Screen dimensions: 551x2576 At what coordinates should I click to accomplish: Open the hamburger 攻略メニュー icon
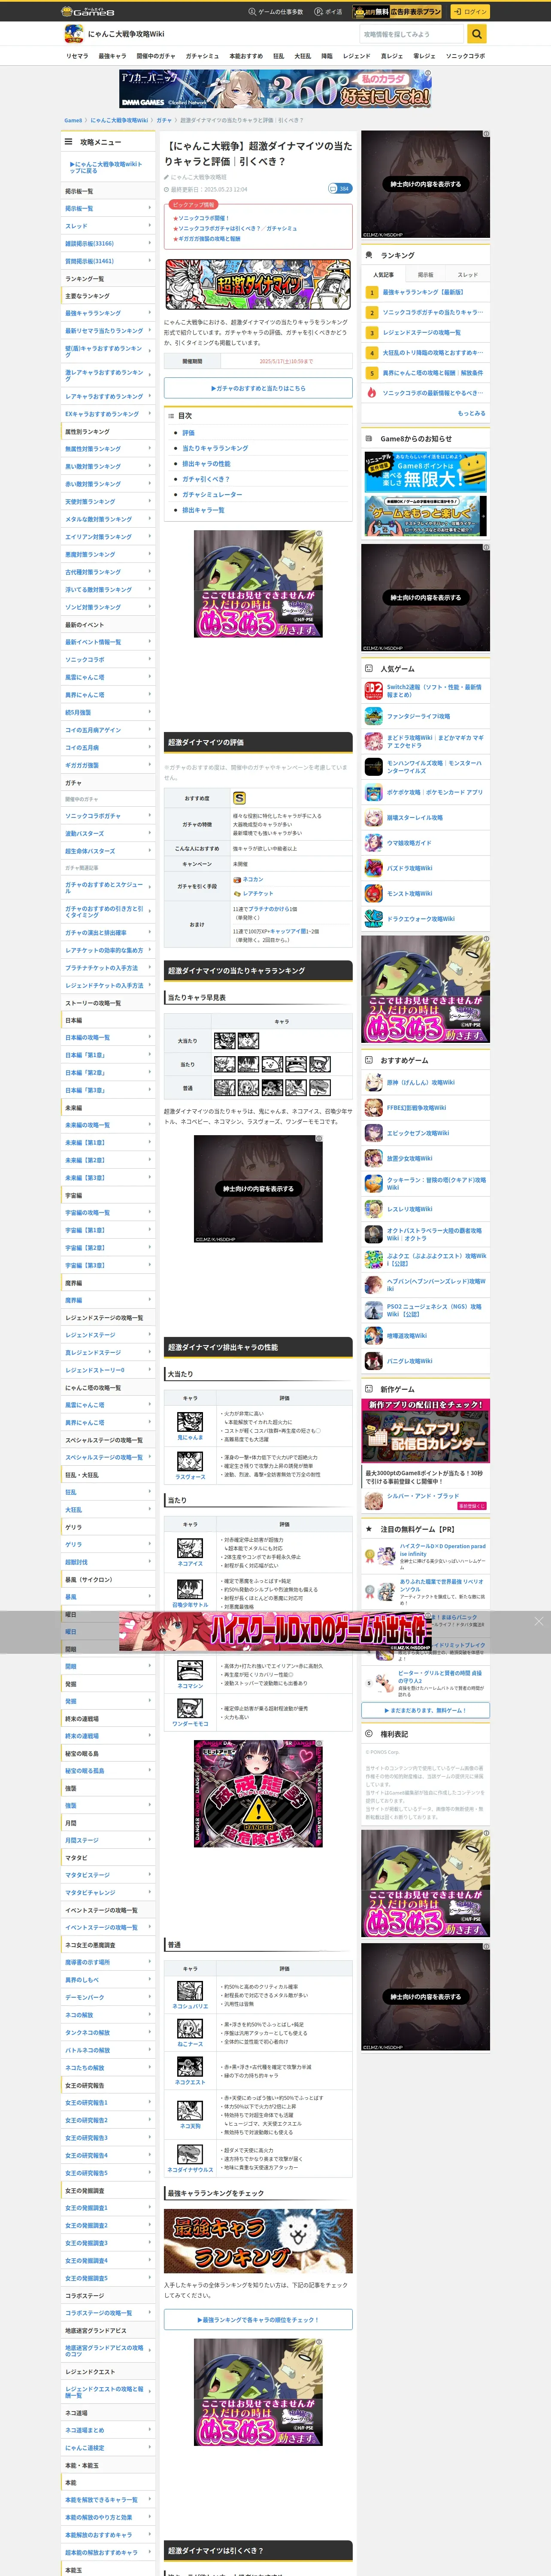[x=69, y=142]
